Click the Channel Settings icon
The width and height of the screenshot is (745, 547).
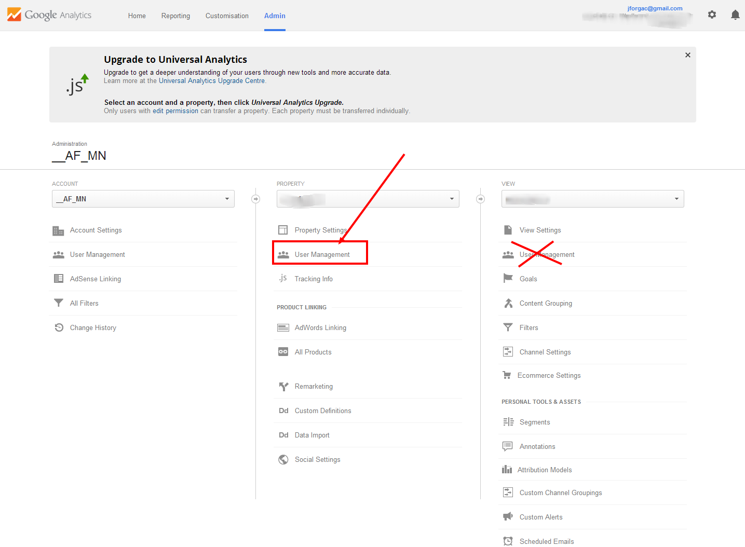tap(508, 352)
